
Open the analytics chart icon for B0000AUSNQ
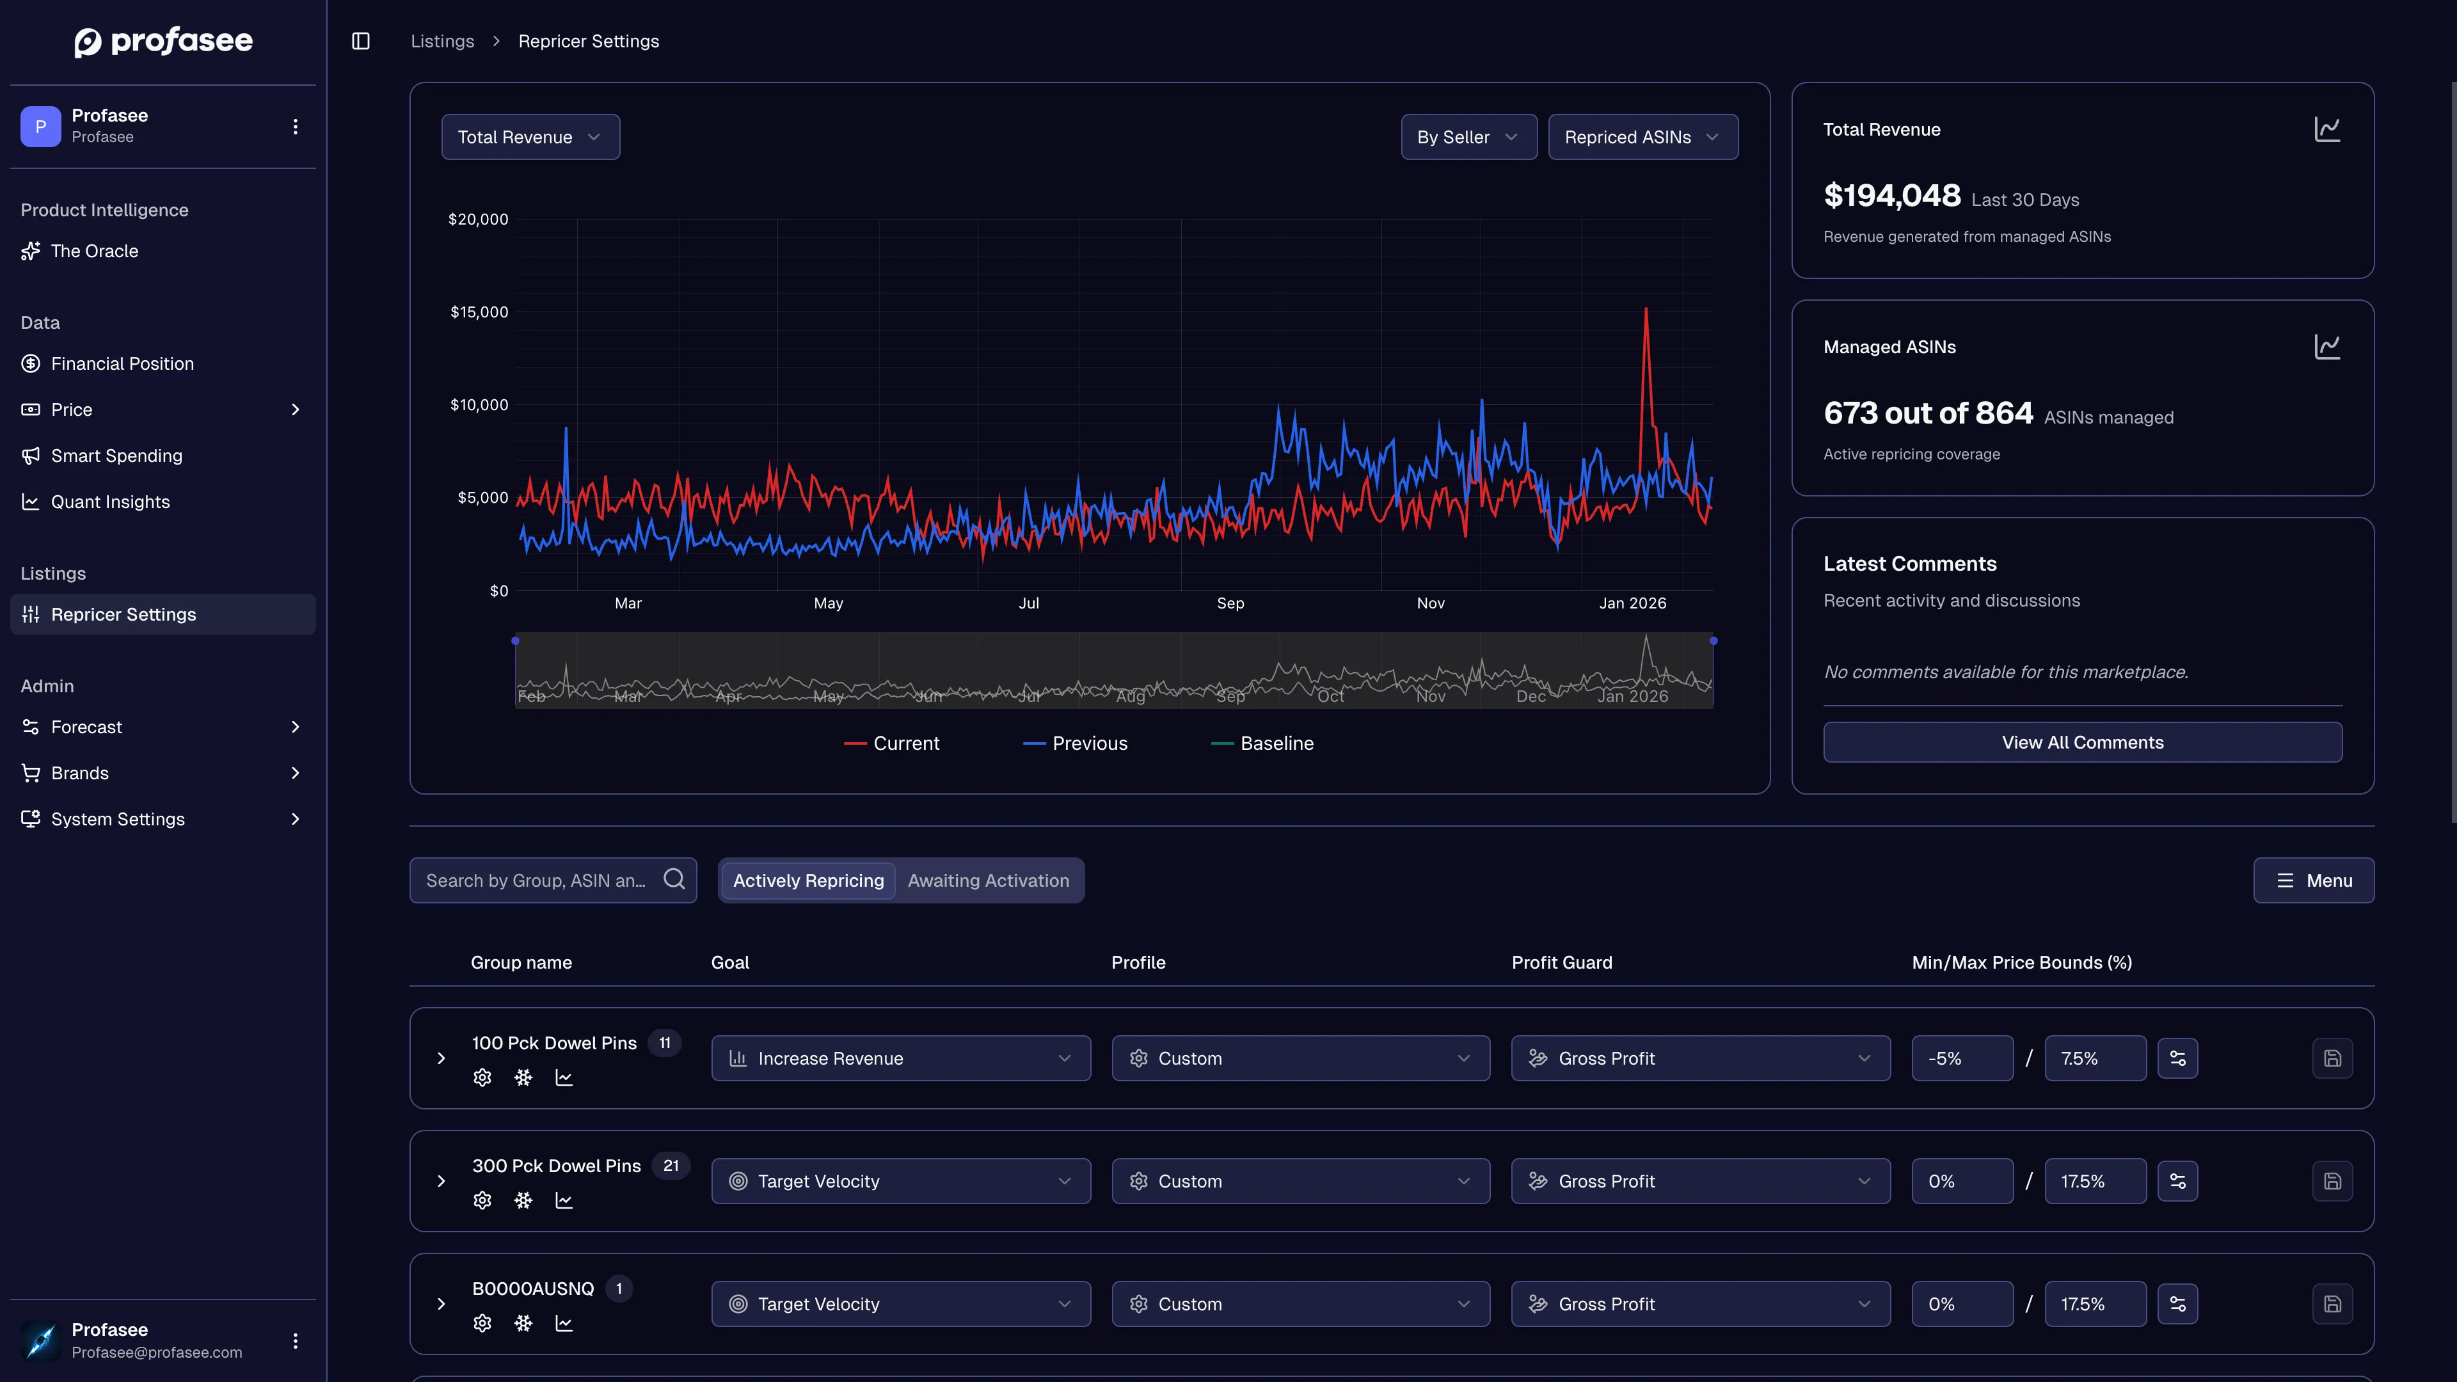564,1323
